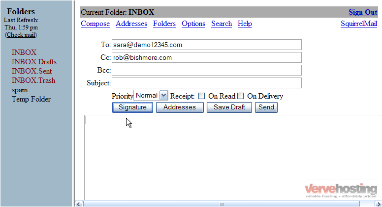Screen dimensions: 382x207
Task: Enable the On Read receipt checkbox
Action: tap(201, 96)
